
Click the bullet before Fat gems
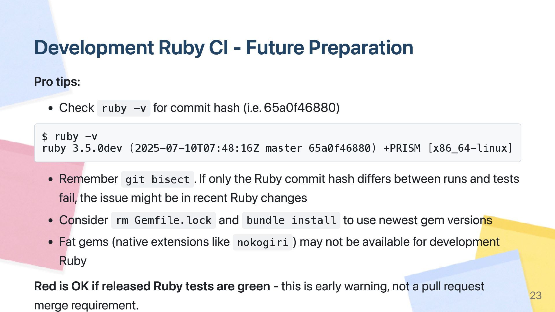click(x=51, y=242)
